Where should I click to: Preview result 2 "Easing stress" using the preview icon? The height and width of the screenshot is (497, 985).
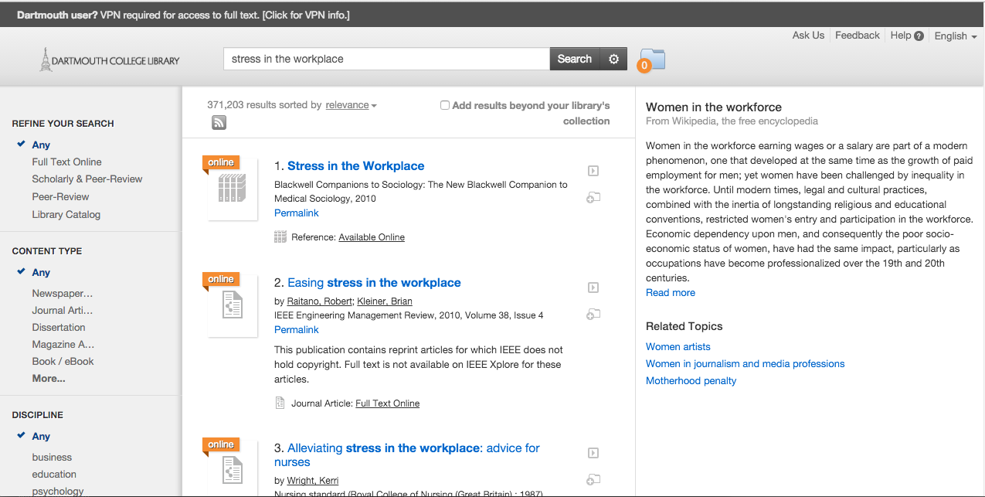593,288
